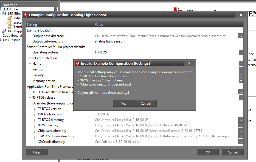Select the TI-RTOS directory path value
The image size is (256, 162).
click(122, 120)
